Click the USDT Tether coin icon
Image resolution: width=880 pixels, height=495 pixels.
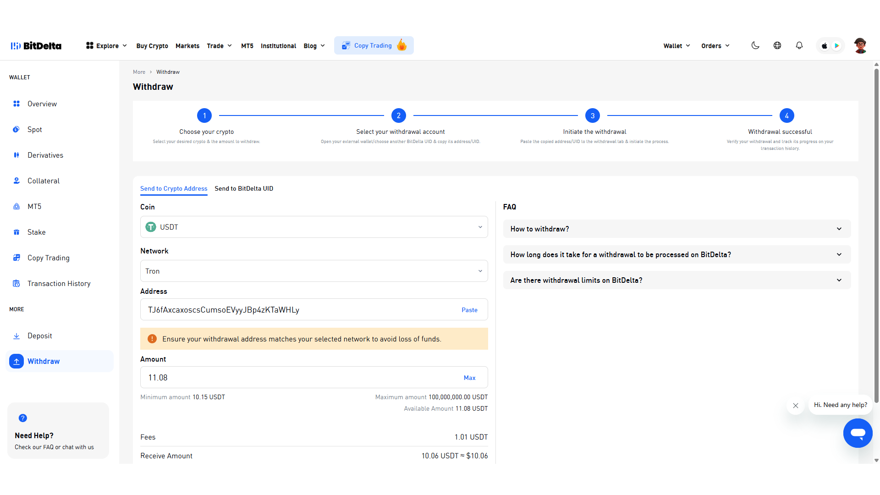click(x=151, y=227)
